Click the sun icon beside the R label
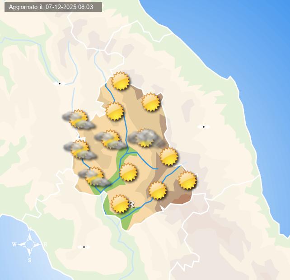The height and width of the screenshot is (280, 290). point(120,204)
